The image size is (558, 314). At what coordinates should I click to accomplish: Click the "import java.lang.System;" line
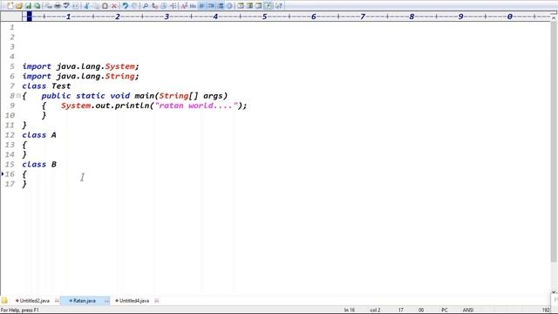80,66
